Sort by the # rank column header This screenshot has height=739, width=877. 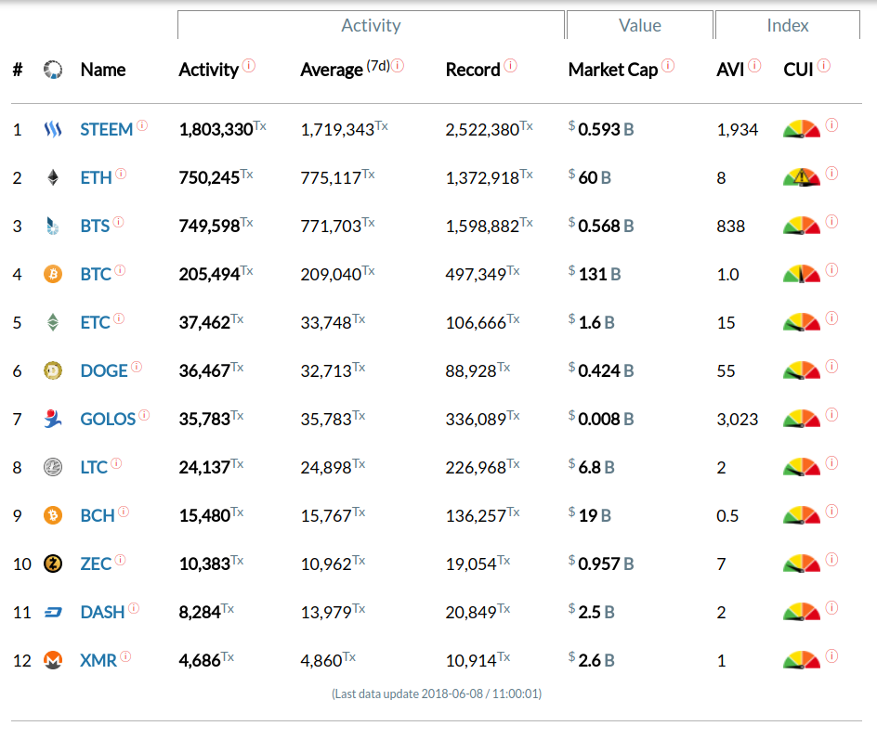[18, 70]
